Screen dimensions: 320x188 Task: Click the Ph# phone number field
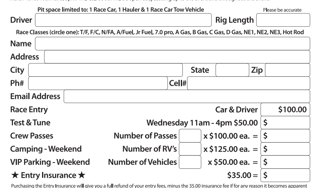[x=98, y=83]
